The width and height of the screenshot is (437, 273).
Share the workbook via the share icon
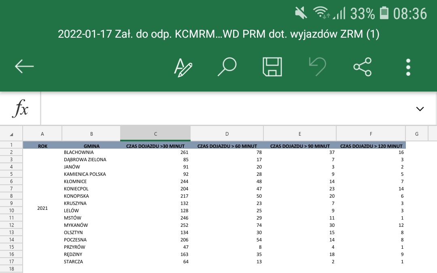pos(362,67)
